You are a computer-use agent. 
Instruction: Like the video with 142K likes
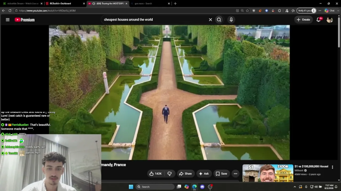[156, 174]
